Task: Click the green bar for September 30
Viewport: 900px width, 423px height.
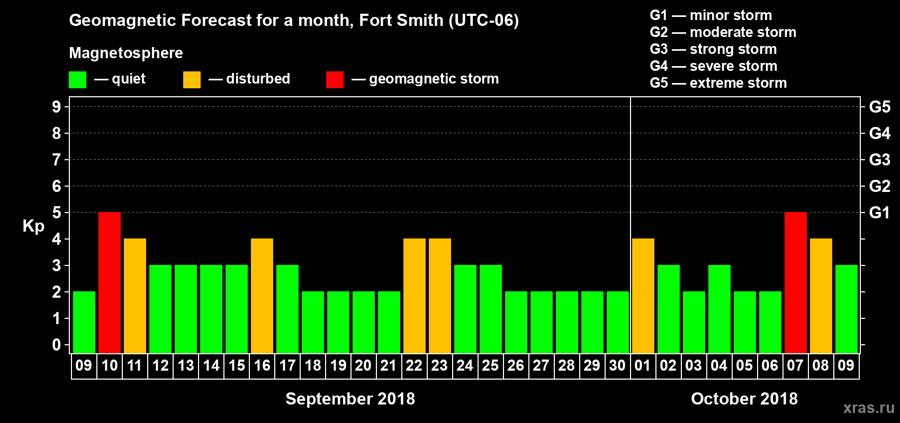Action: tap(618, 323)
